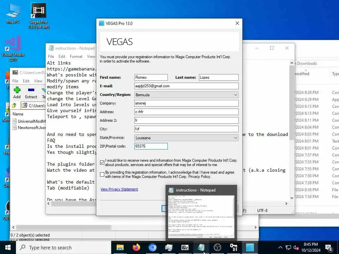Screen dimensions: 339x254
Task: Click the instructions - Notepad preview thumbnail
Action: pos(201,217)
